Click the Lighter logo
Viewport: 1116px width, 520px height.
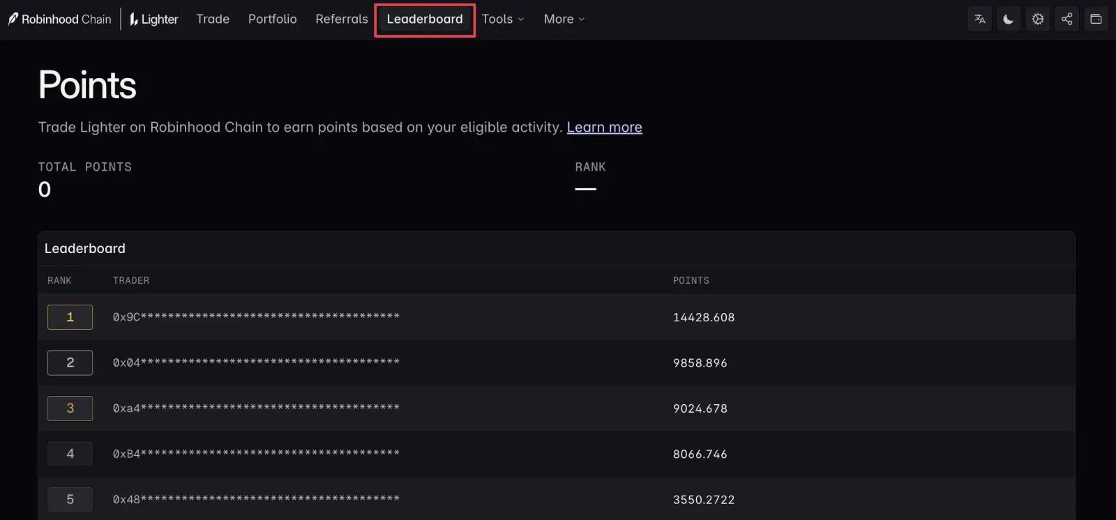(x=154, y=19)
